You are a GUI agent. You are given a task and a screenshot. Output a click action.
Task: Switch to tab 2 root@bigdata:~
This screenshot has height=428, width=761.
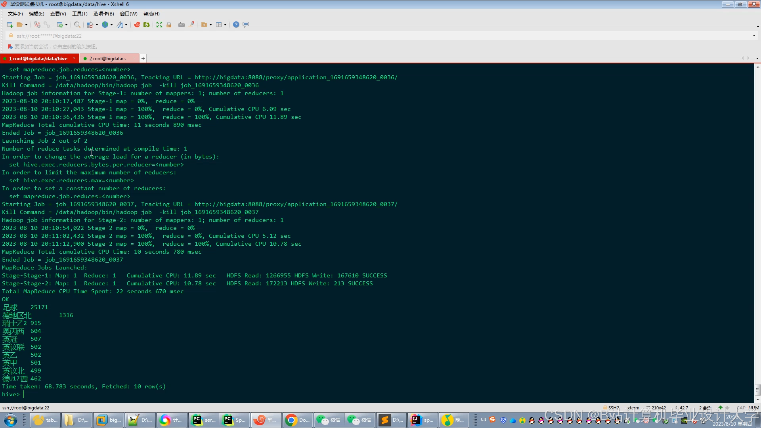point(108,59)
